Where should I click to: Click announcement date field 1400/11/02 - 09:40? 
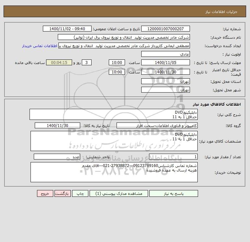67,29
